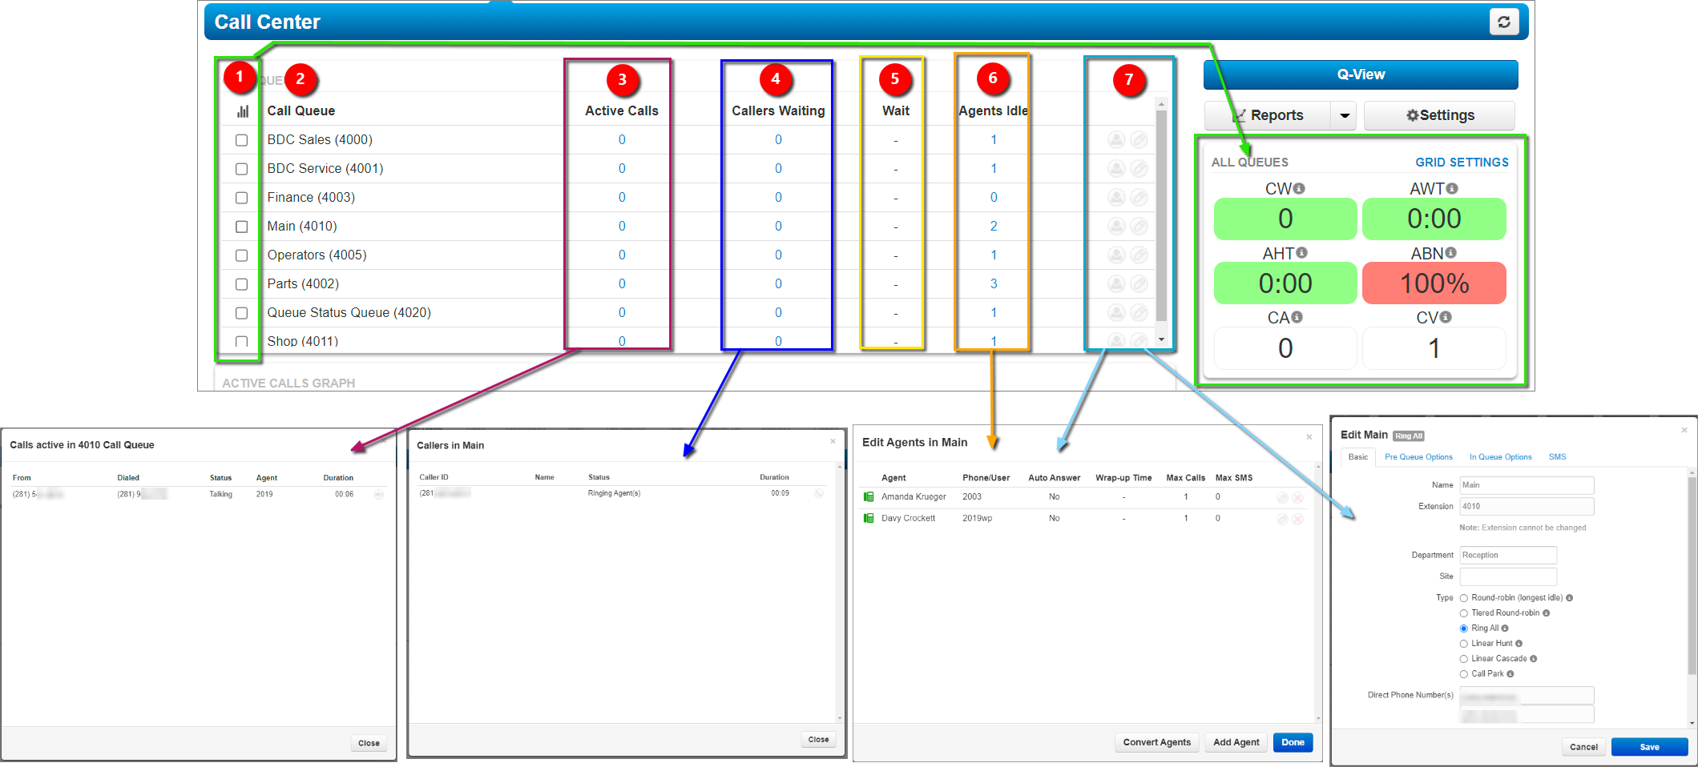Screen dimensions: 1698x767
Task: Click queue list vertical scrollbar thumb
Action: point(1161,216)
